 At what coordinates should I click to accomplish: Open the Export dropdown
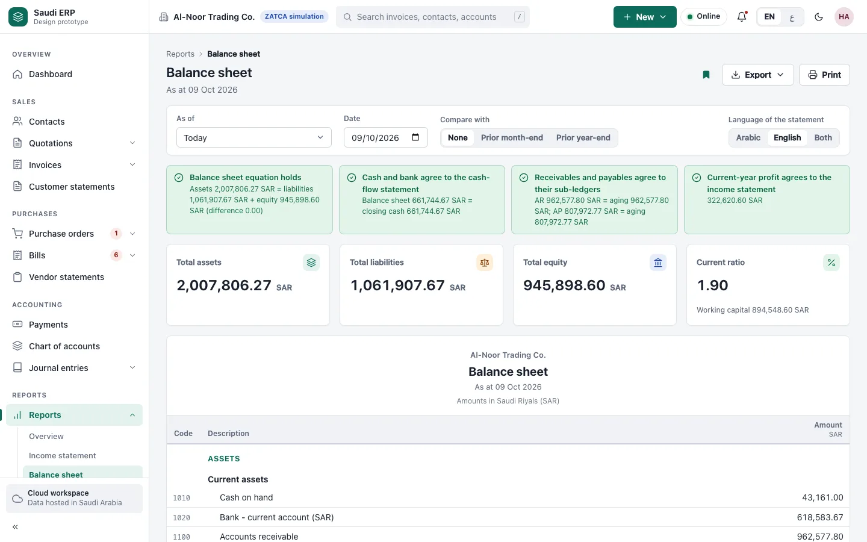click(757, 75)
